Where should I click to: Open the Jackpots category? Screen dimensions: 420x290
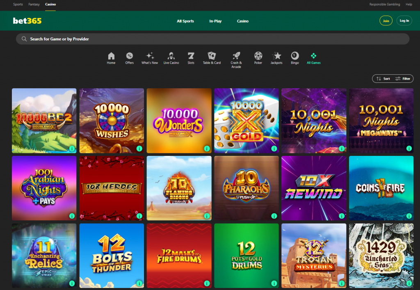click(276, 58)
